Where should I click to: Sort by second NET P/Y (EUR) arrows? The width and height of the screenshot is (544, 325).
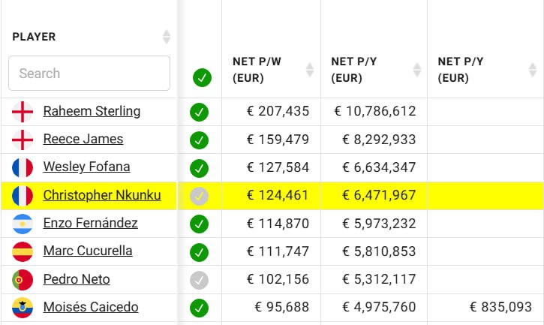[523, 70]
